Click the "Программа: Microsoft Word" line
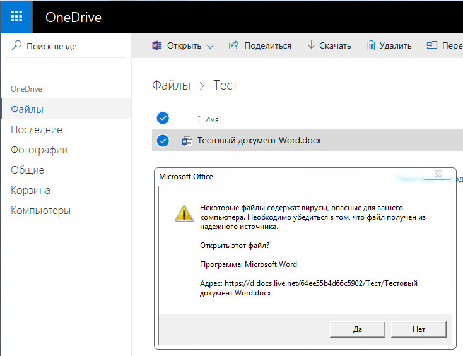 coord(249,264)
